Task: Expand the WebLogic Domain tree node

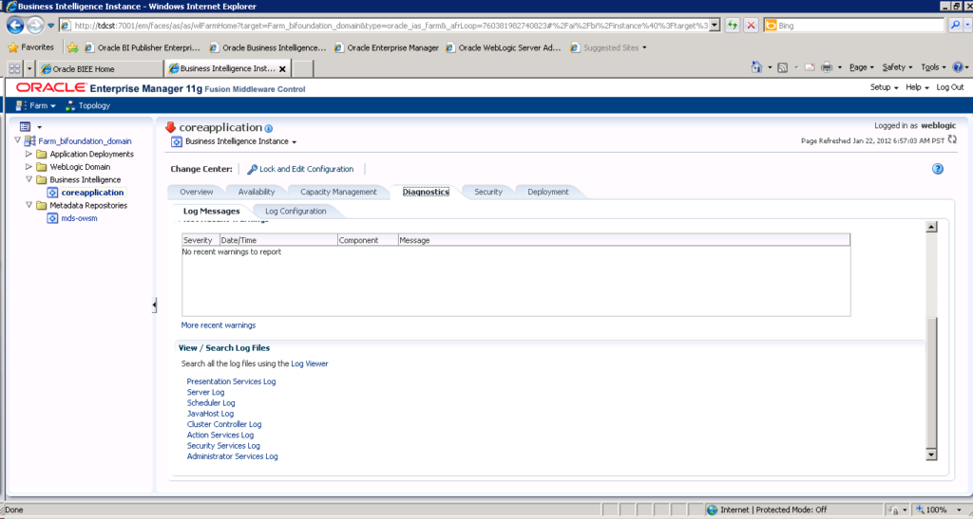Action: coord(29,167)
